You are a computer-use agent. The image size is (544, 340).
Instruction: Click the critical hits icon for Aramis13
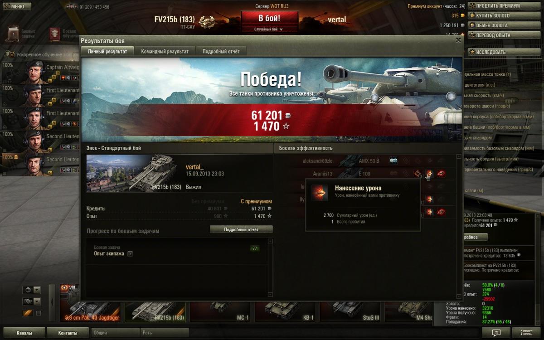418,174
